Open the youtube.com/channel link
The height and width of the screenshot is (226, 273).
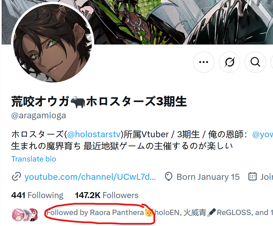(x=90, y=177)
